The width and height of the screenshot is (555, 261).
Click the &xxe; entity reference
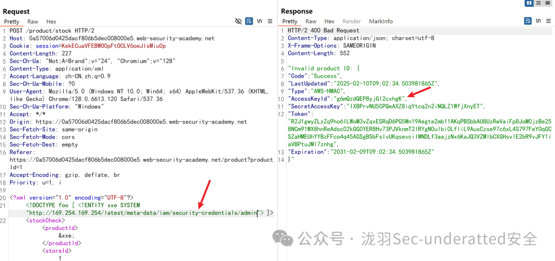[x=66, y=236]
